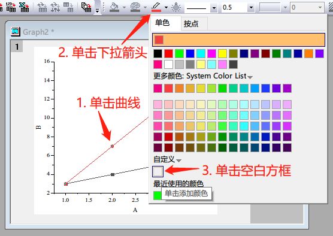Choose the yellow swatch in the top row
Screen dimensions: 333x236
point(222,54)
